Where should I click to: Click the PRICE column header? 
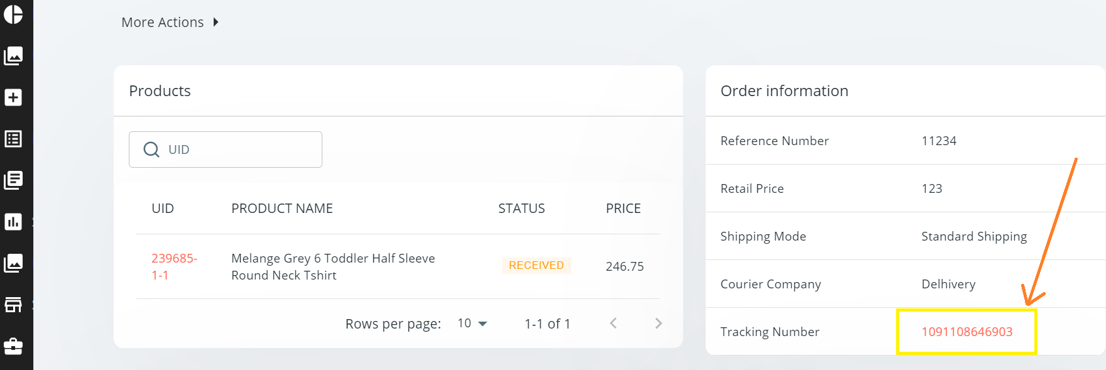pyautogui.click(x=623, y=209)
